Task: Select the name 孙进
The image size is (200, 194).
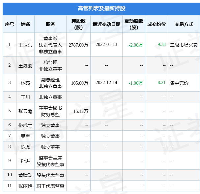Action: [25, 161]
